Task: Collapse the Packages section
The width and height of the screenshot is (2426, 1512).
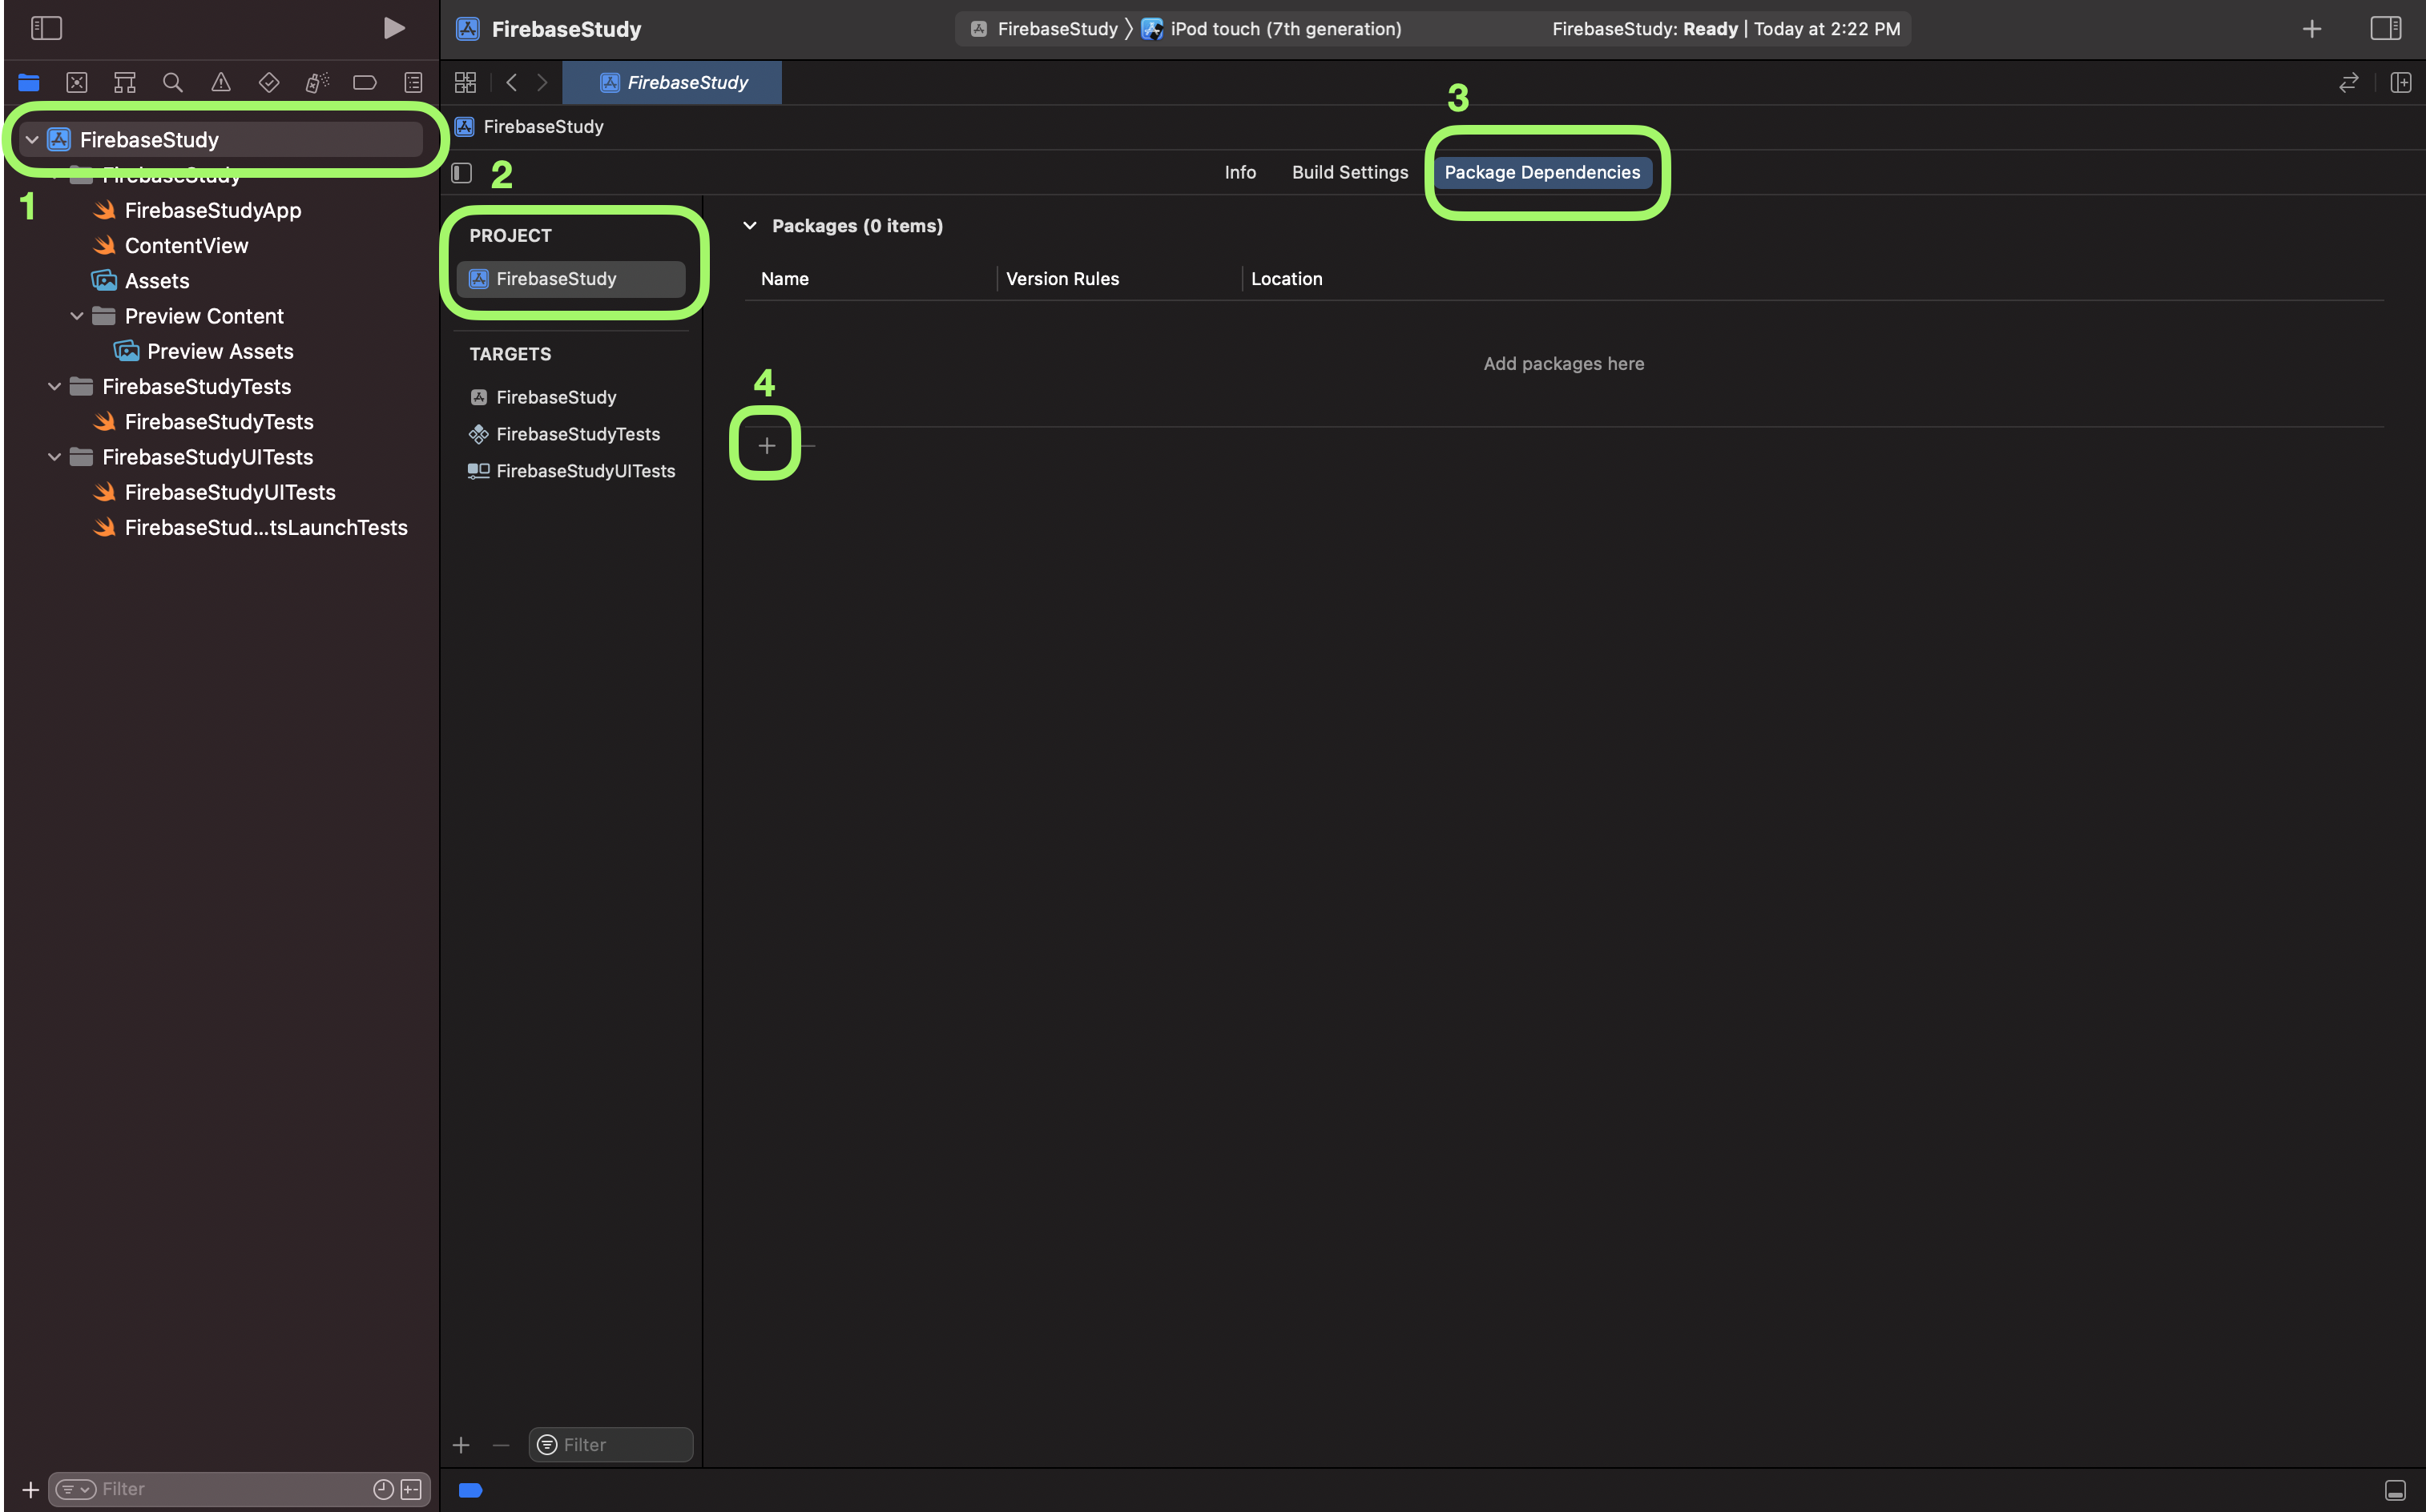Action: pos(749,226)
